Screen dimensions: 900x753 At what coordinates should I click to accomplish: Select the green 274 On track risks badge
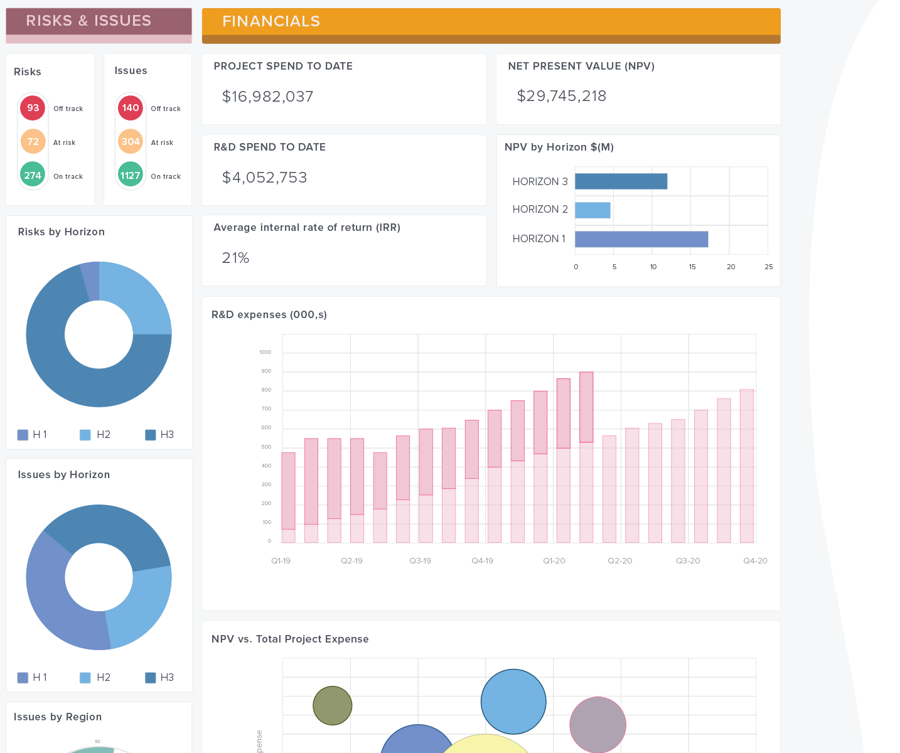33,176
